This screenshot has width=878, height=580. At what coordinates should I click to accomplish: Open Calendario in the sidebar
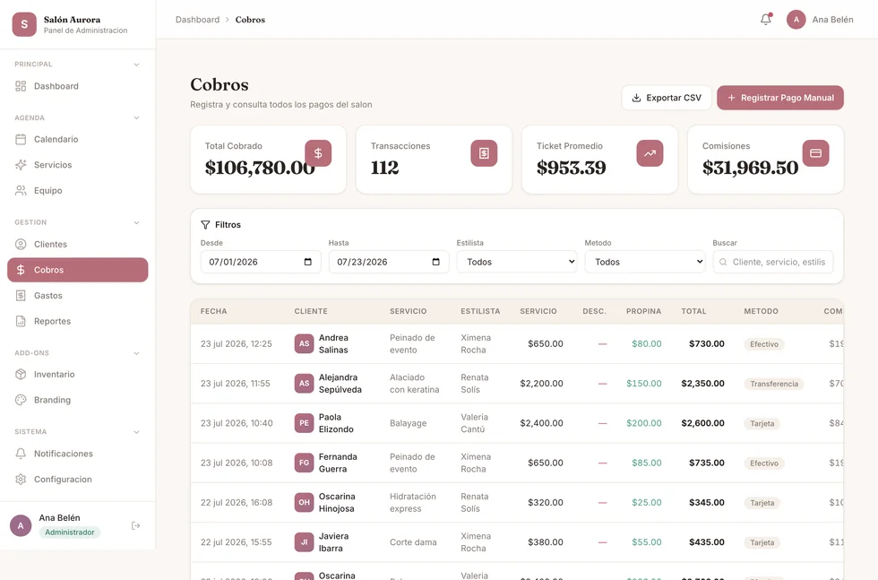point(78,140)
